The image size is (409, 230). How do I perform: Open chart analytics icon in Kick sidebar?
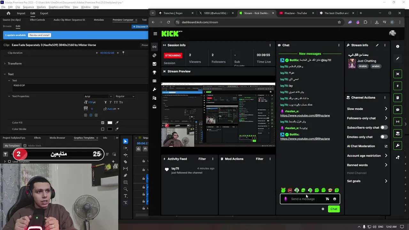click(155, 64)
